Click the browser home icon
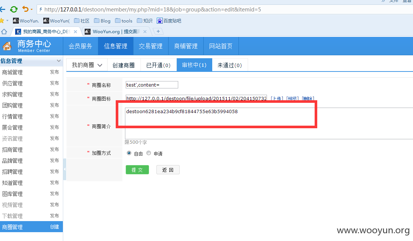The height and width of the screenshot is (241, 413). click(x=4, y=31)
